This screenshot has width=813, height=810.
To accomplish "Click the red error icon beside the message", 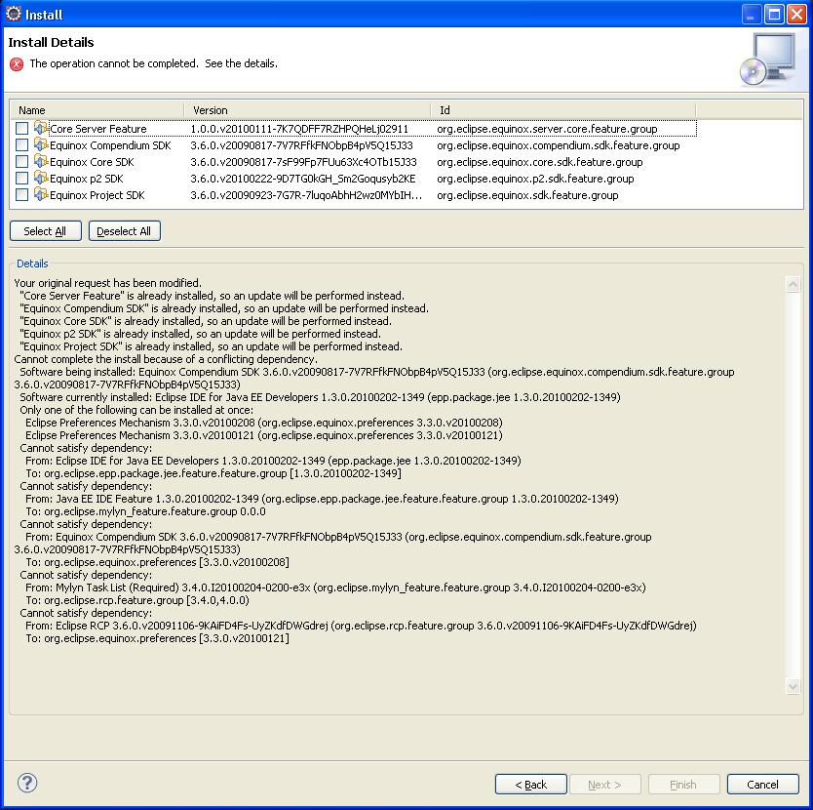I will click(17, 64).
